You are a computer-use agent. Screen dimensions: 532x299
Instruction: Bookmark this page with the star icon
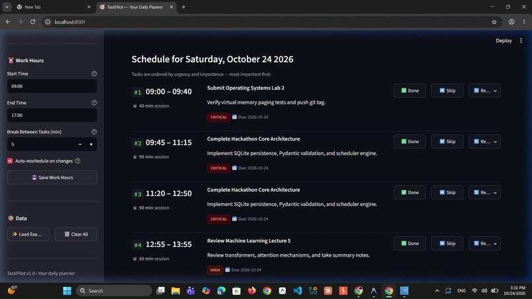494,22
